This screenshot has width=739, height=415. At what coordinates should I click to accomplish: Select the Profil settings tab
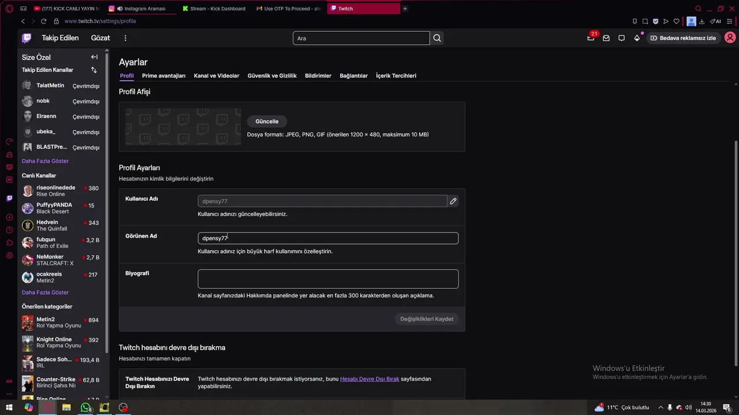tap(126, 76)
